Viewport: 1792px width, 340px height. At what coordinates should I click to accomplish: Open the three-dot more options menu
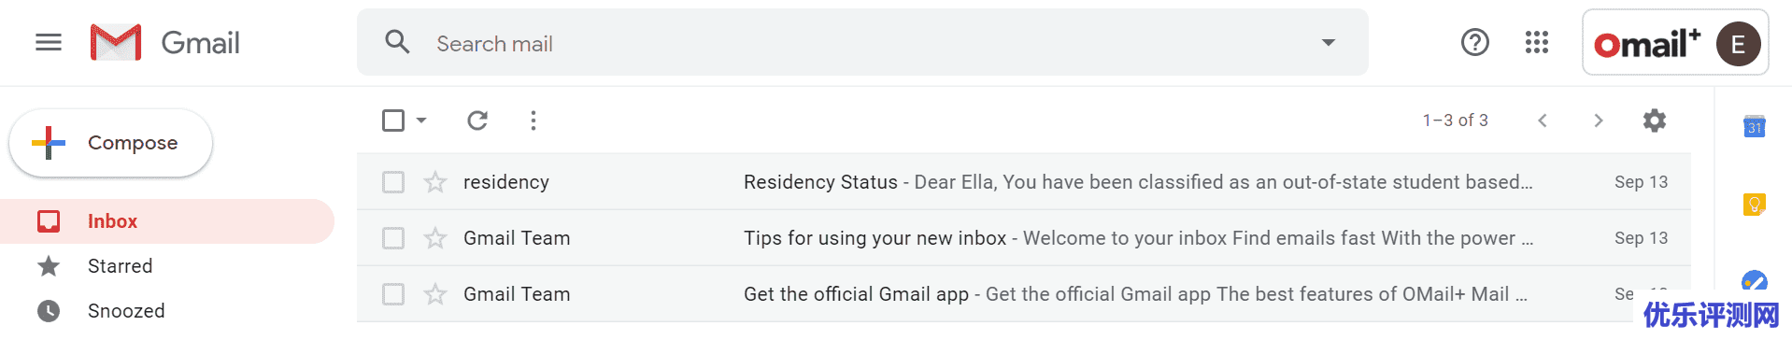(533, 120)
